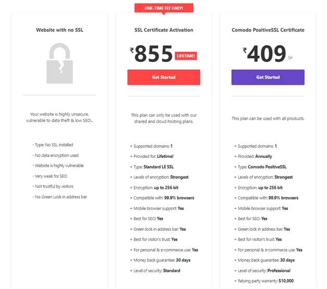The height and width of the screenshot is (289, 327).
Task: Click No Green Lock in address bar
Action: pyautogui.click(x=60, y=197)
